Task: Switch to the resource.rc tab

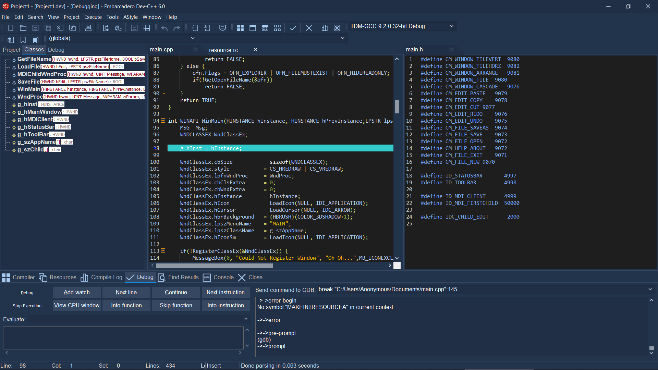Action: pos(223,50)
